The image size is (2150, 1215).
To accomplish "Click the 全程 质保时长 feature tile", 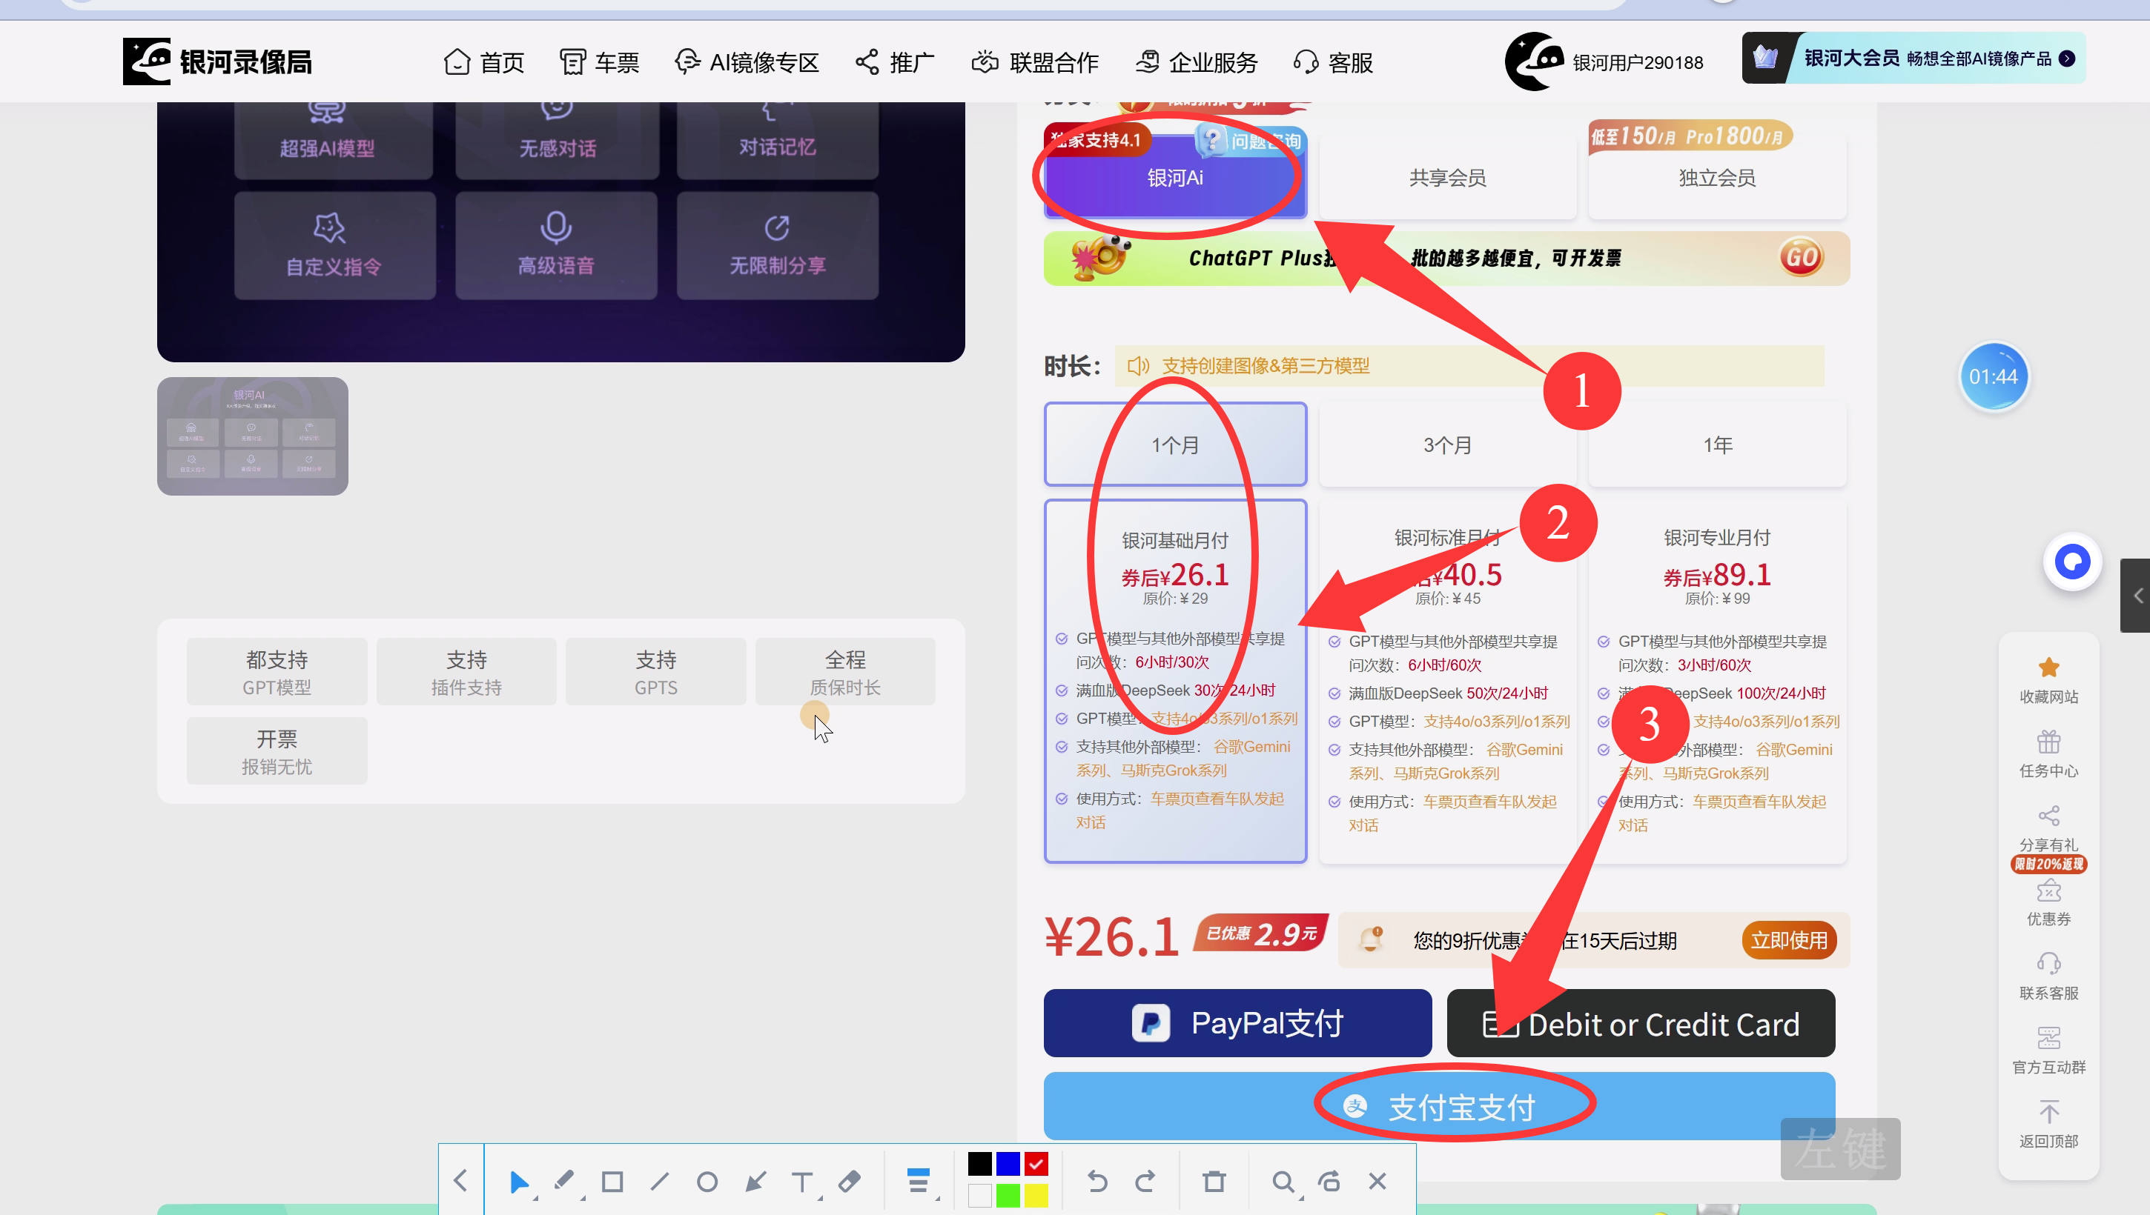I will (845, 672).
